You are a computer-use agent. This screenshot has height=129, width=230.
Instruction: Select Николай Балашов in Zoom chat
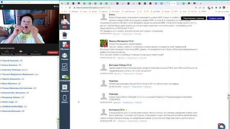[11, 111]
